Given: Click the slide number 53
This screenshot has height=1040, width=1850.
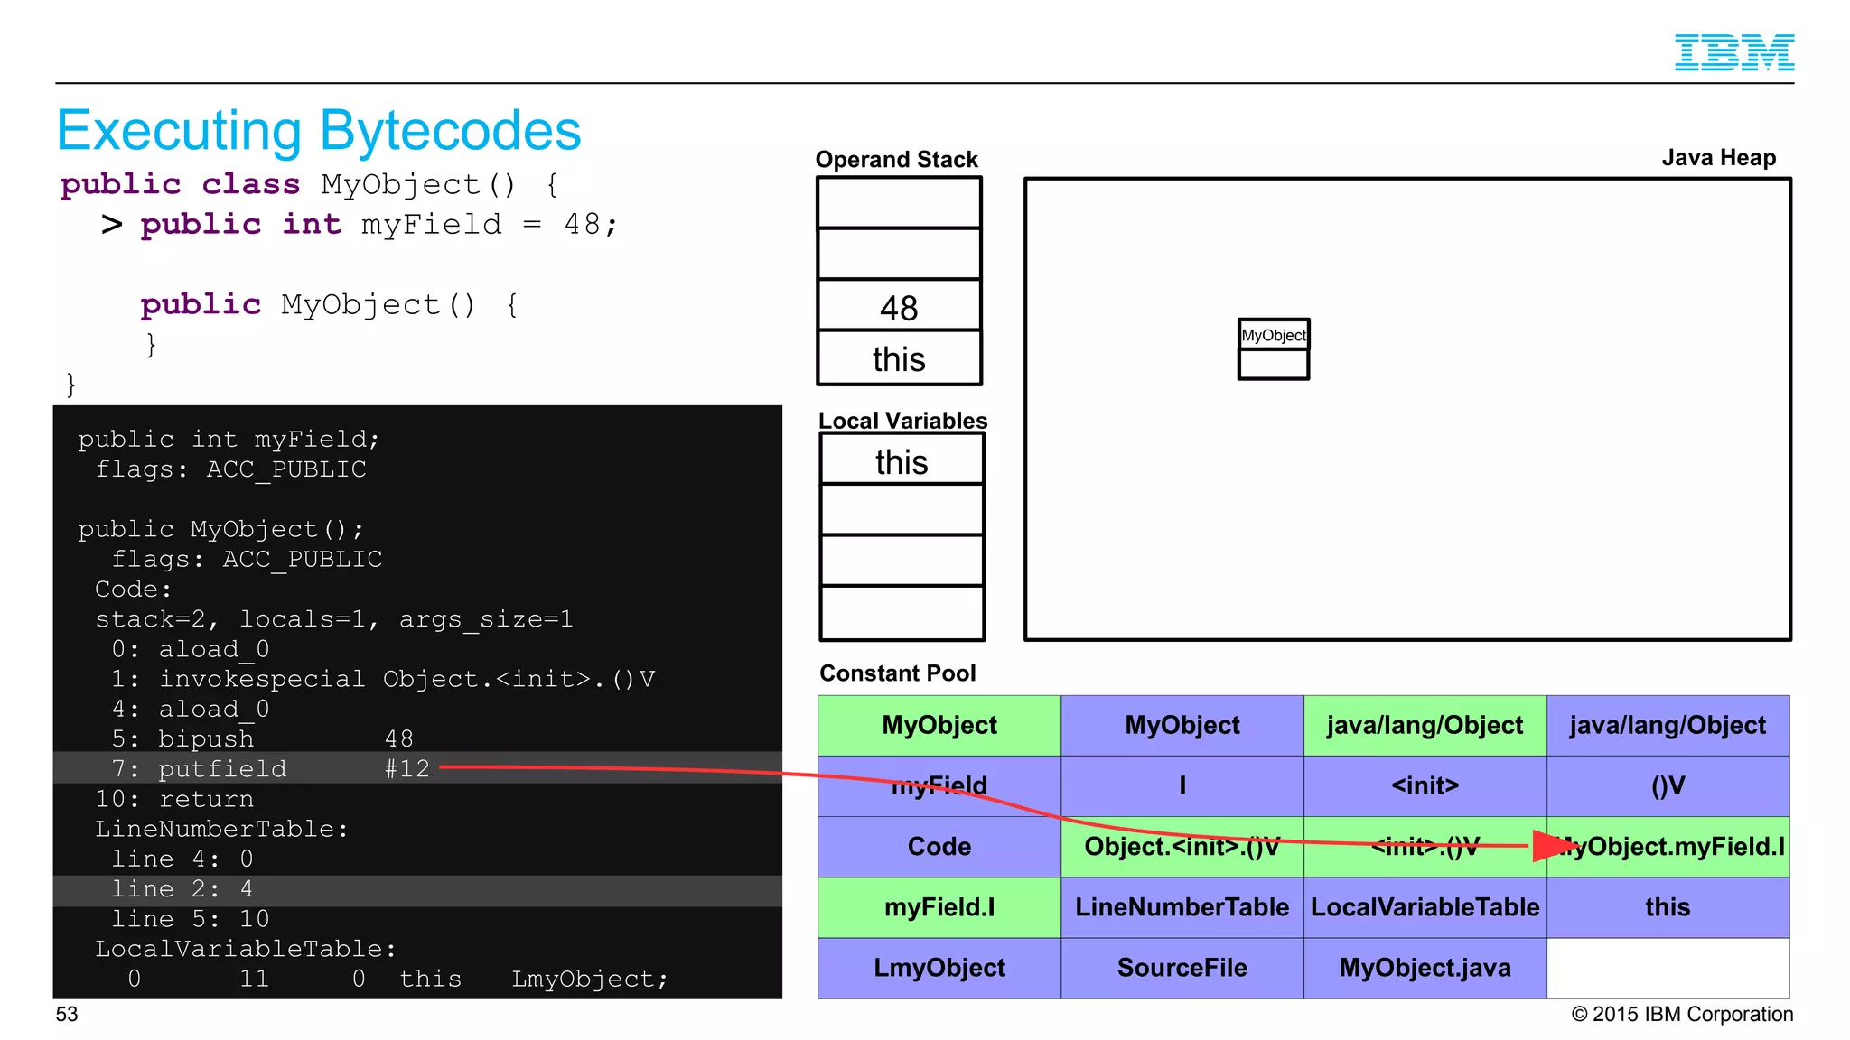Looking at the screenshot, I should coord(67,1014).
